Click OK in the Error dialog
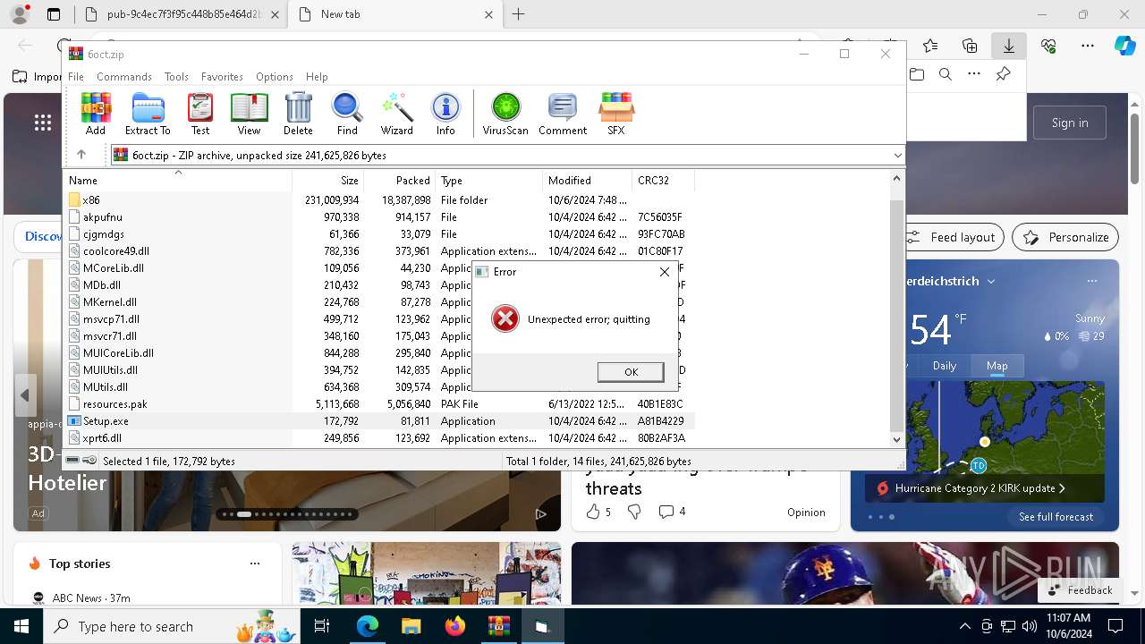Screen dimensions: 1145x644 click(x=631, y=372)
